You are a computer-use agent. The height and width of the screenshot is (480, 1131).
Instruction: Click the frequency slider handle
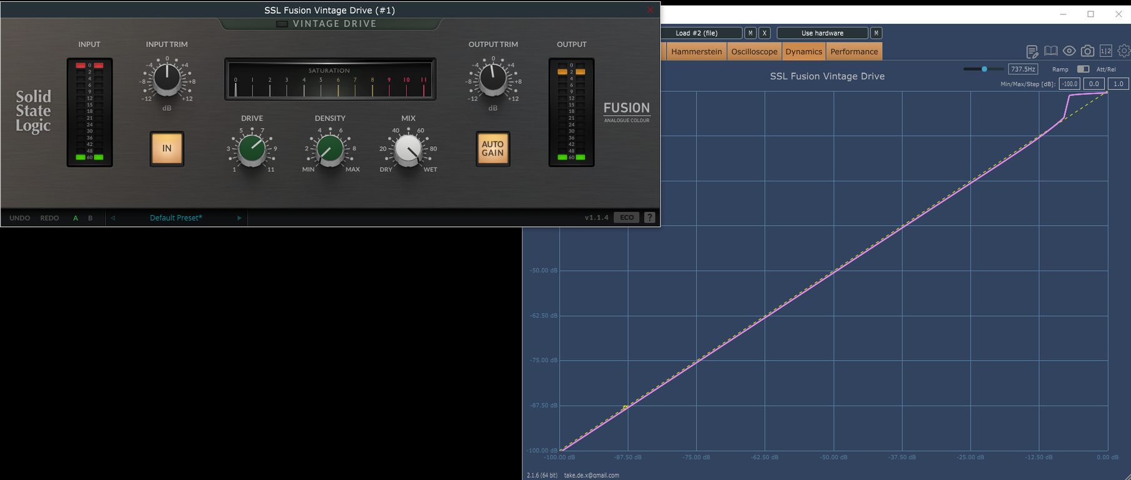pyautogui.click(x=984, y=69)
